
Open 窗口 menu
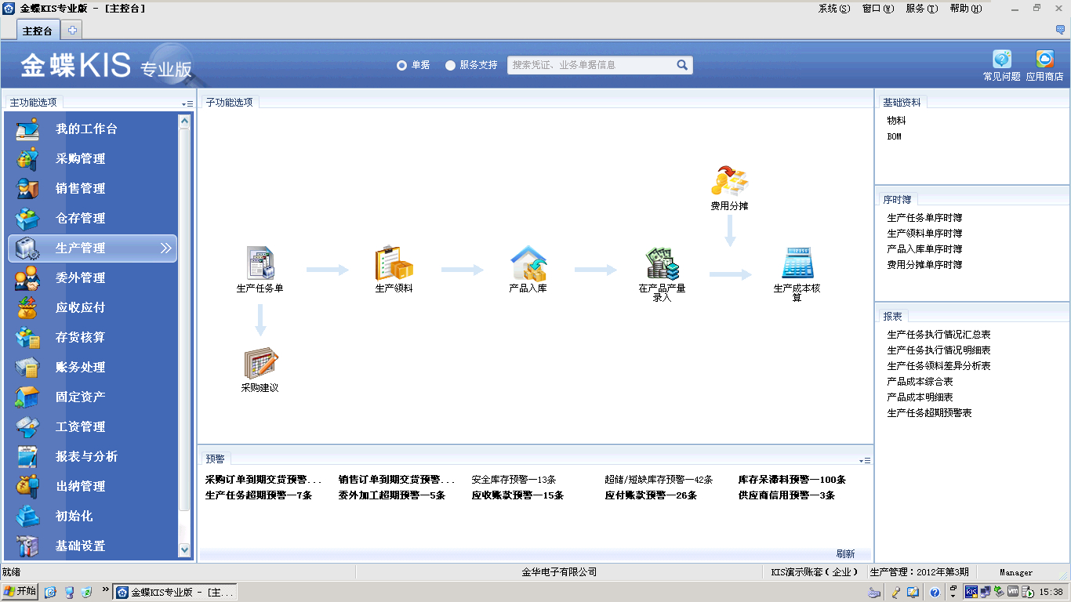pos(877,9)
